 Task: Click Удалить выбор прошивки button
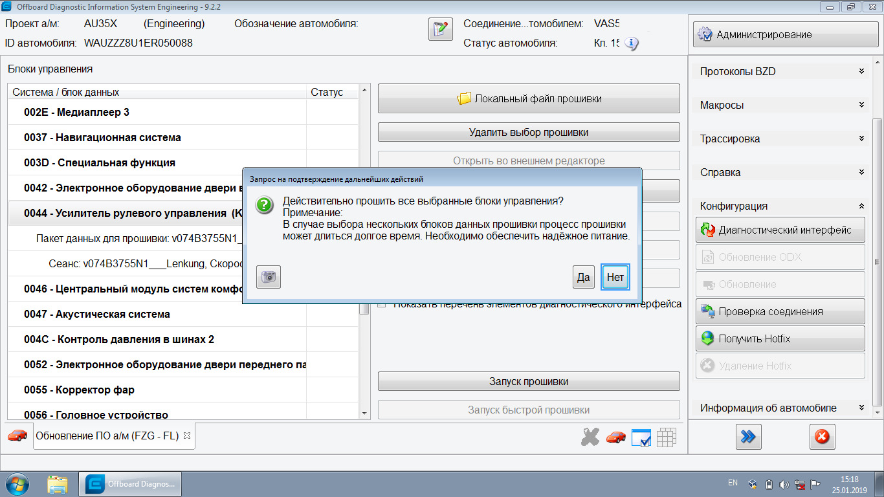pos(529,132)
